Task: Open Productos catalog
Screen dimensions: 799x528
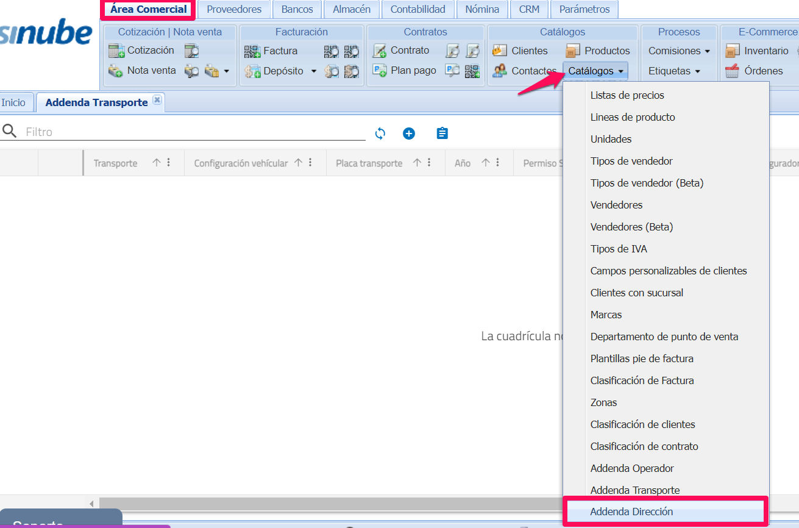Action: click(x=598, y=51)
